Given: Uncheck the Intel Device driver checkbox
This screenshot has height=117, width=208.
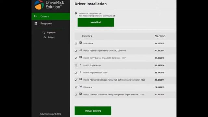Looking at the screenshot, I should 76,44.
